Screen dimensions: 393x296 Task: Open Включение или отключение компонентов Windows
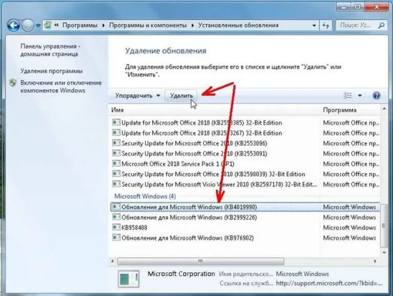pyautogui.click(x=61, y=87)
